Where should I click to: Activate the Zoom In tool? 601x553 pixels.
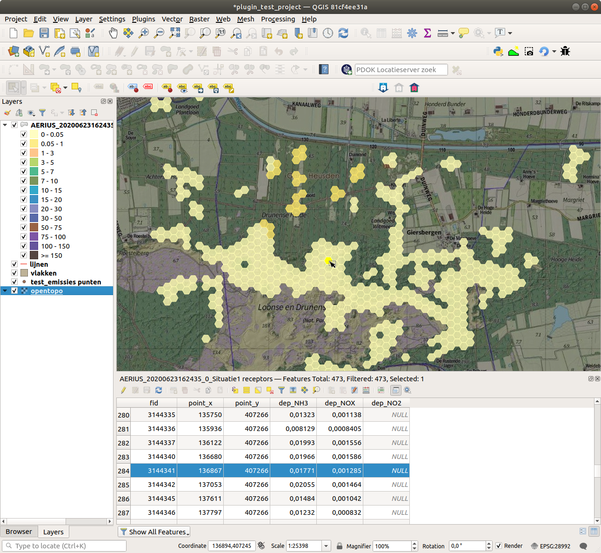point(143,33)
